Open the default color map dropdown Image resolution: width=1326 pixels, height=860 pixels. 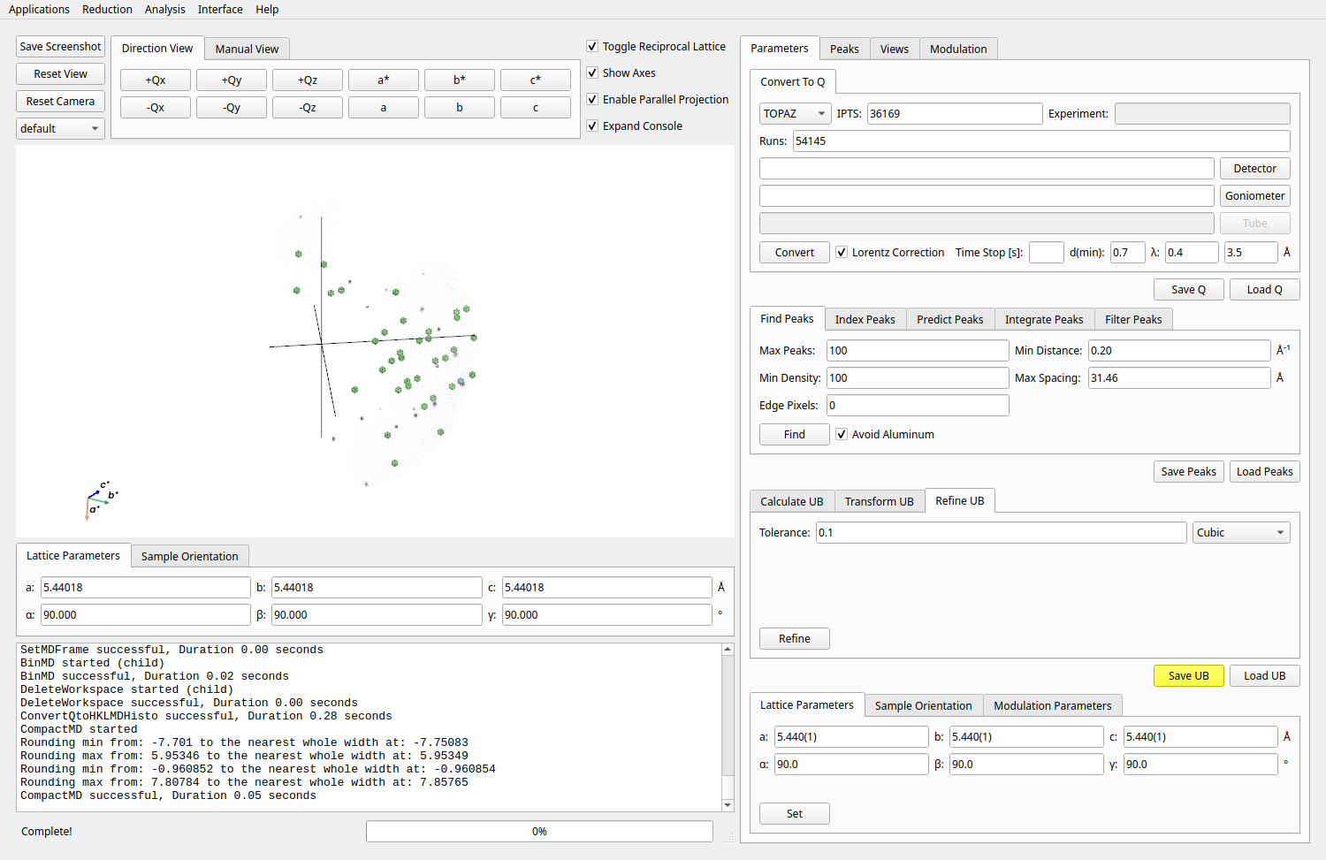(60, 128)
